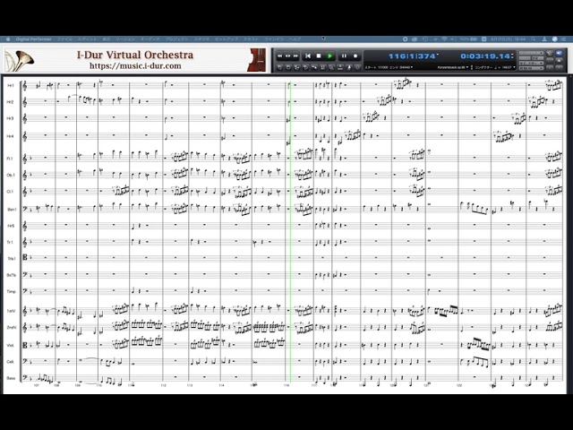Toggle last round icon in transport option row
Screen dimensions: 573x430
click(x=358, y=67)
